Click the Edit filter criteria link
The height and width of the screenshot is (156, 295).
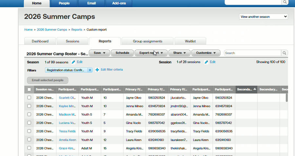tap(112, 69)
